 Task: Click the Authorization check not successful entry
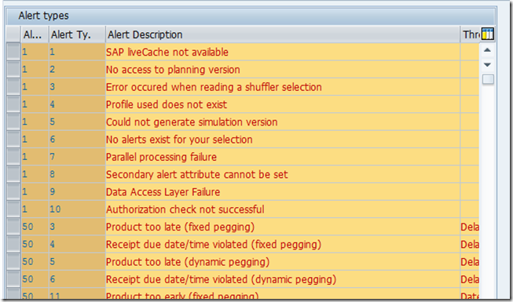pos(185,209)
